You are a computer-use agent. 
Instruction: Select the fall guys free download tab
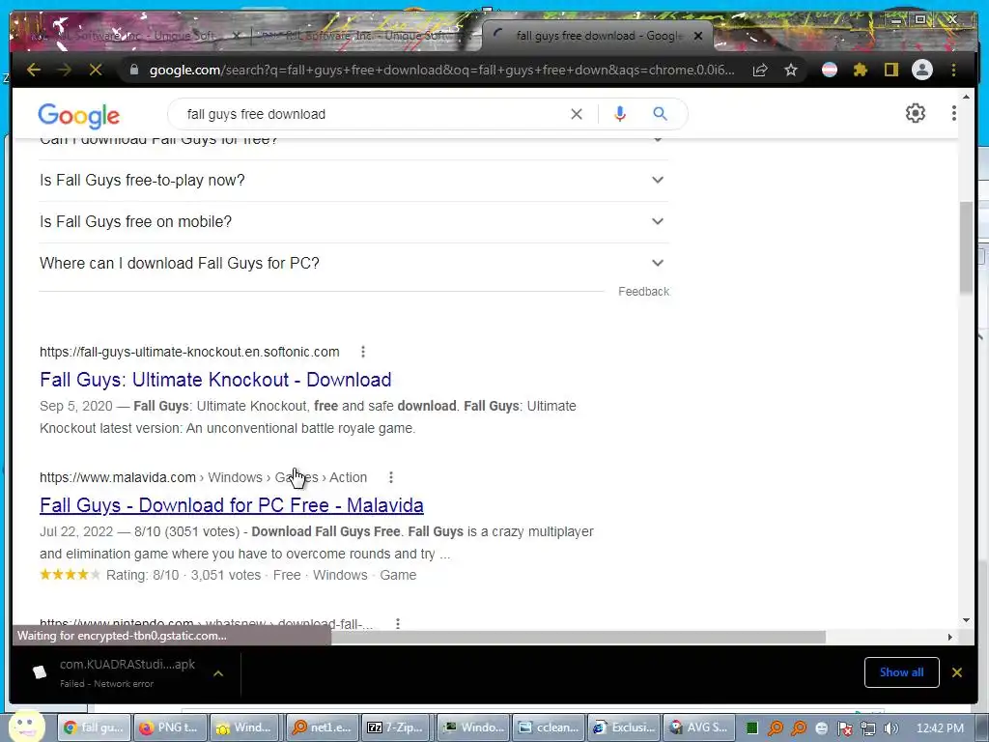(x=596, y=36)
